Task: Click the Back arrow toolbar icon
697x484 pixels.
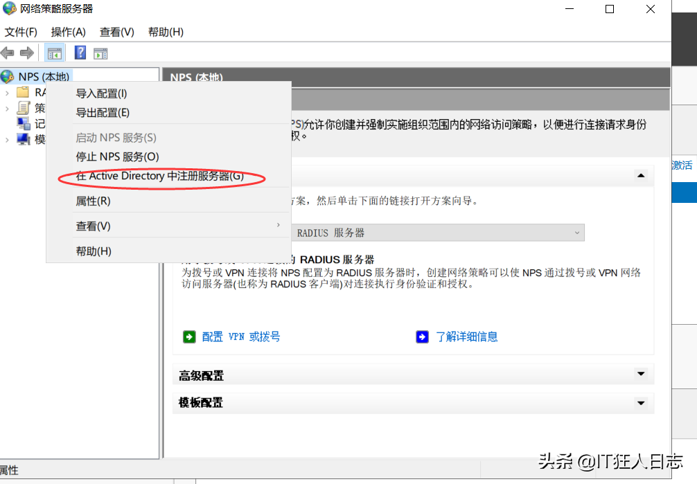Action: 8,53
